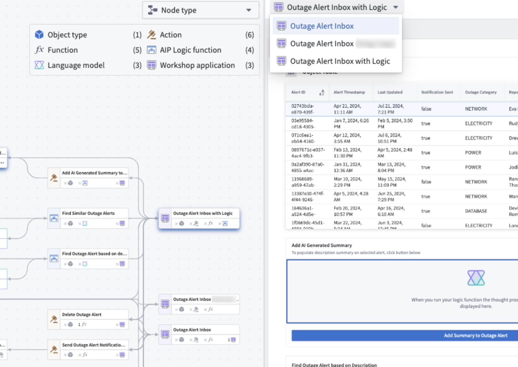The image size is (518, 367).
Task: Click the logic icon on Find Similar Outage Alerts
Action: tap(54, 218)
